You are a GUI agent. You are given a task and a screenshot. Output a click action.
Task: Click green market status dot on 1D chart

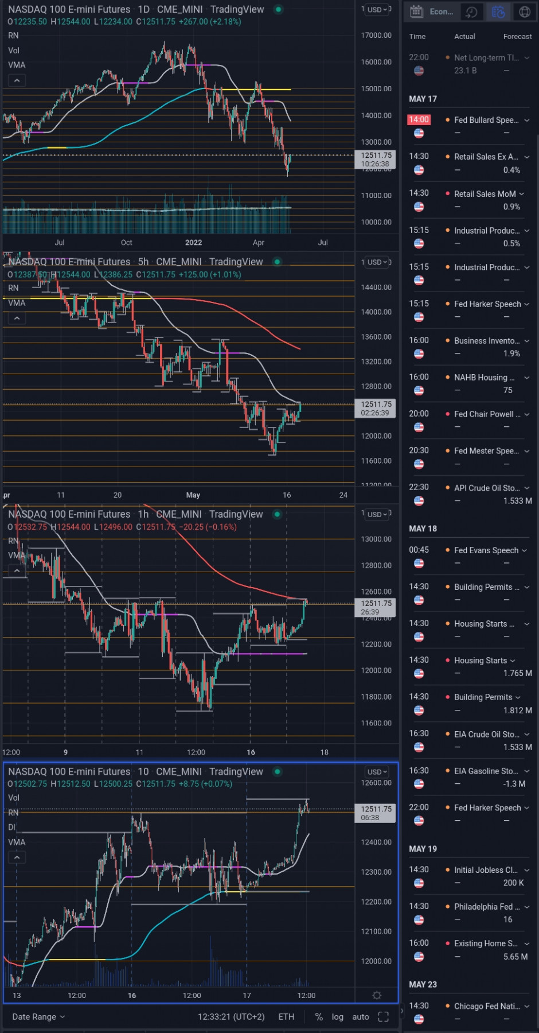(278, 9)
